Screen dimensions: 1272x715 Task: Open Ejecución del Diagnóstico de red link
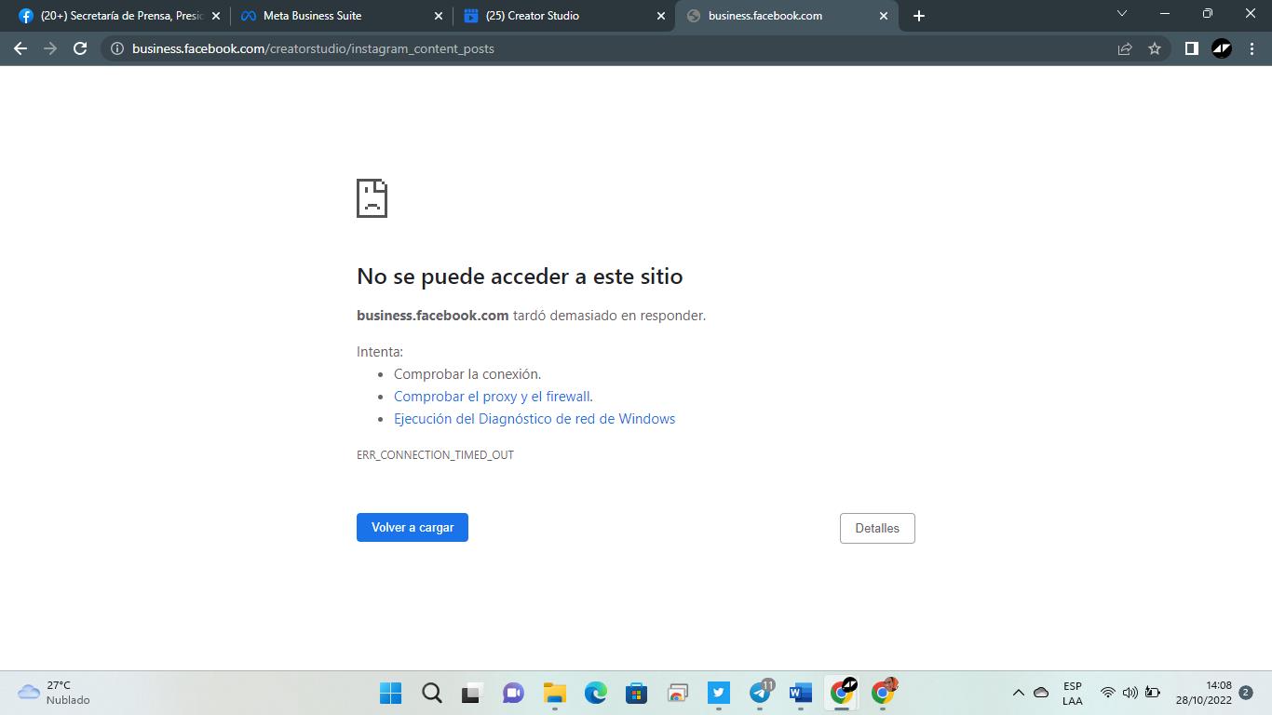tap(535, 419)
